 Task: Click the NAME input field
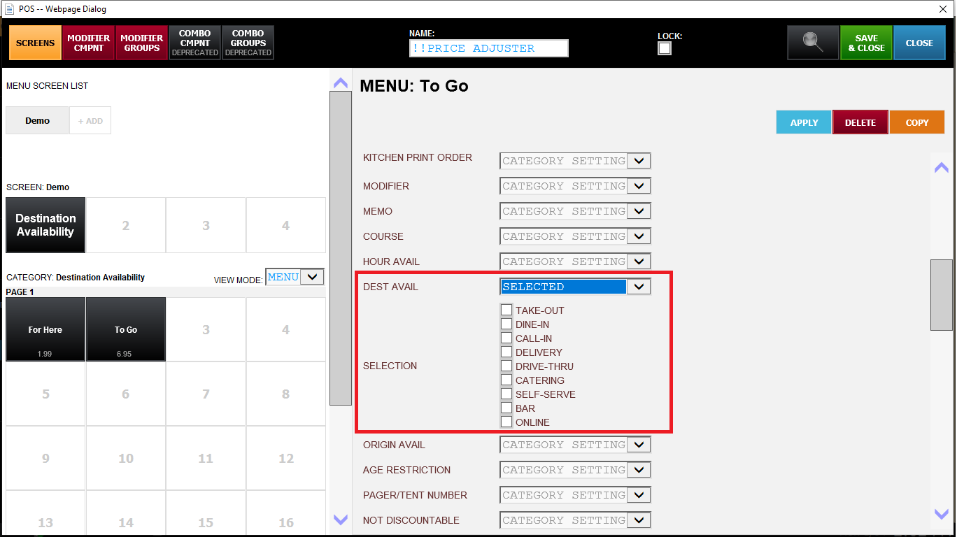click(488, 48)
